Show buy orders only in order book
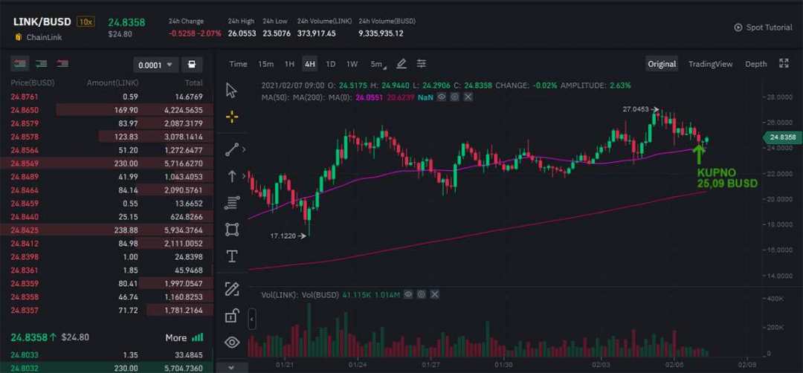The image size is (803, 373). pos(42,64)
